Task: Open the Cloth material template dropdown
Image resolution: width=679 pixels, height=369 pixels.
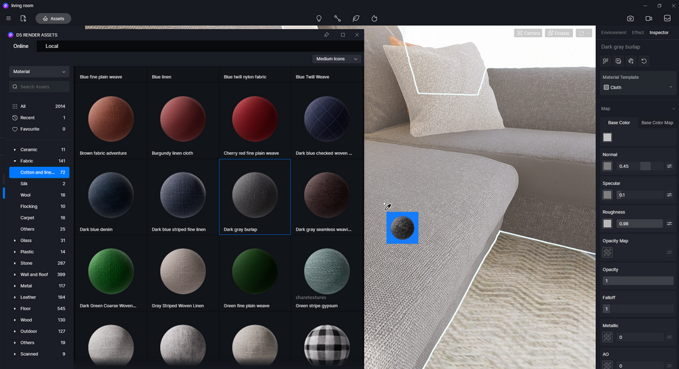Action: [x=638, y=87]
